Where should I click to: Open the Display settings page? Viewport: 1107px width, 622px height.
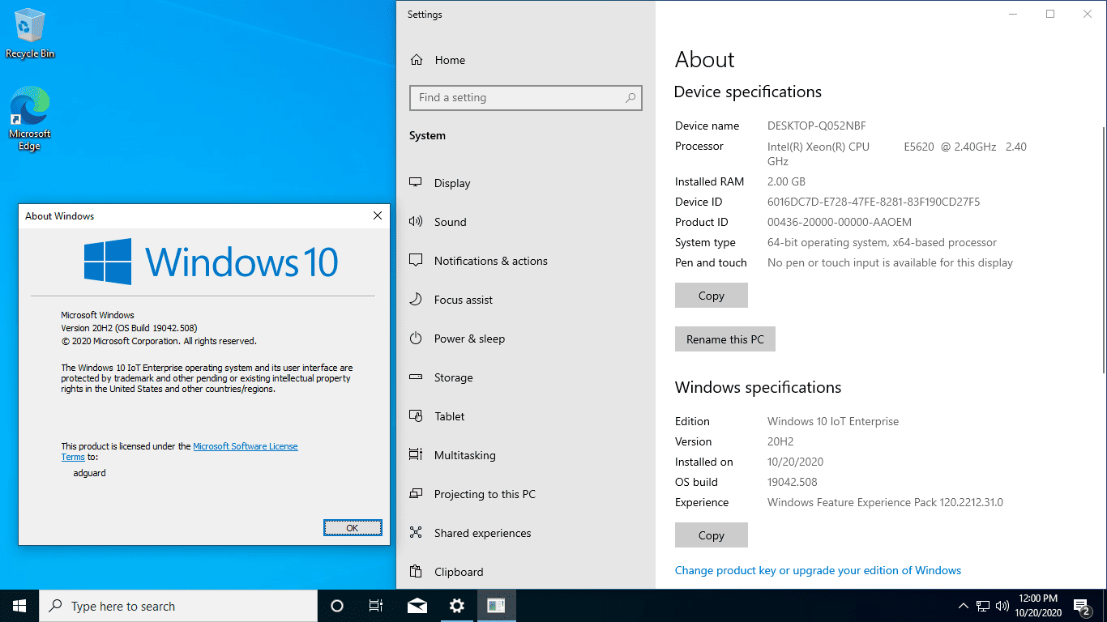coord(526,183)
